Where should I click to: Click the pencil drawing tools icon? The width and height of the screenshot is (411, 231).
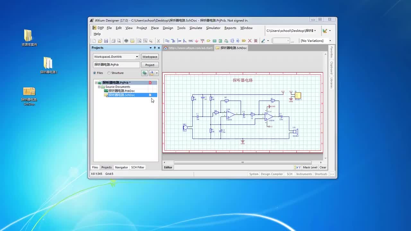[263, 41]
